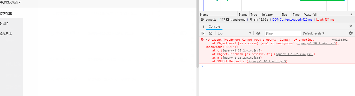
Task: Focus the console Filter field
Action: [x=283, y=33]
